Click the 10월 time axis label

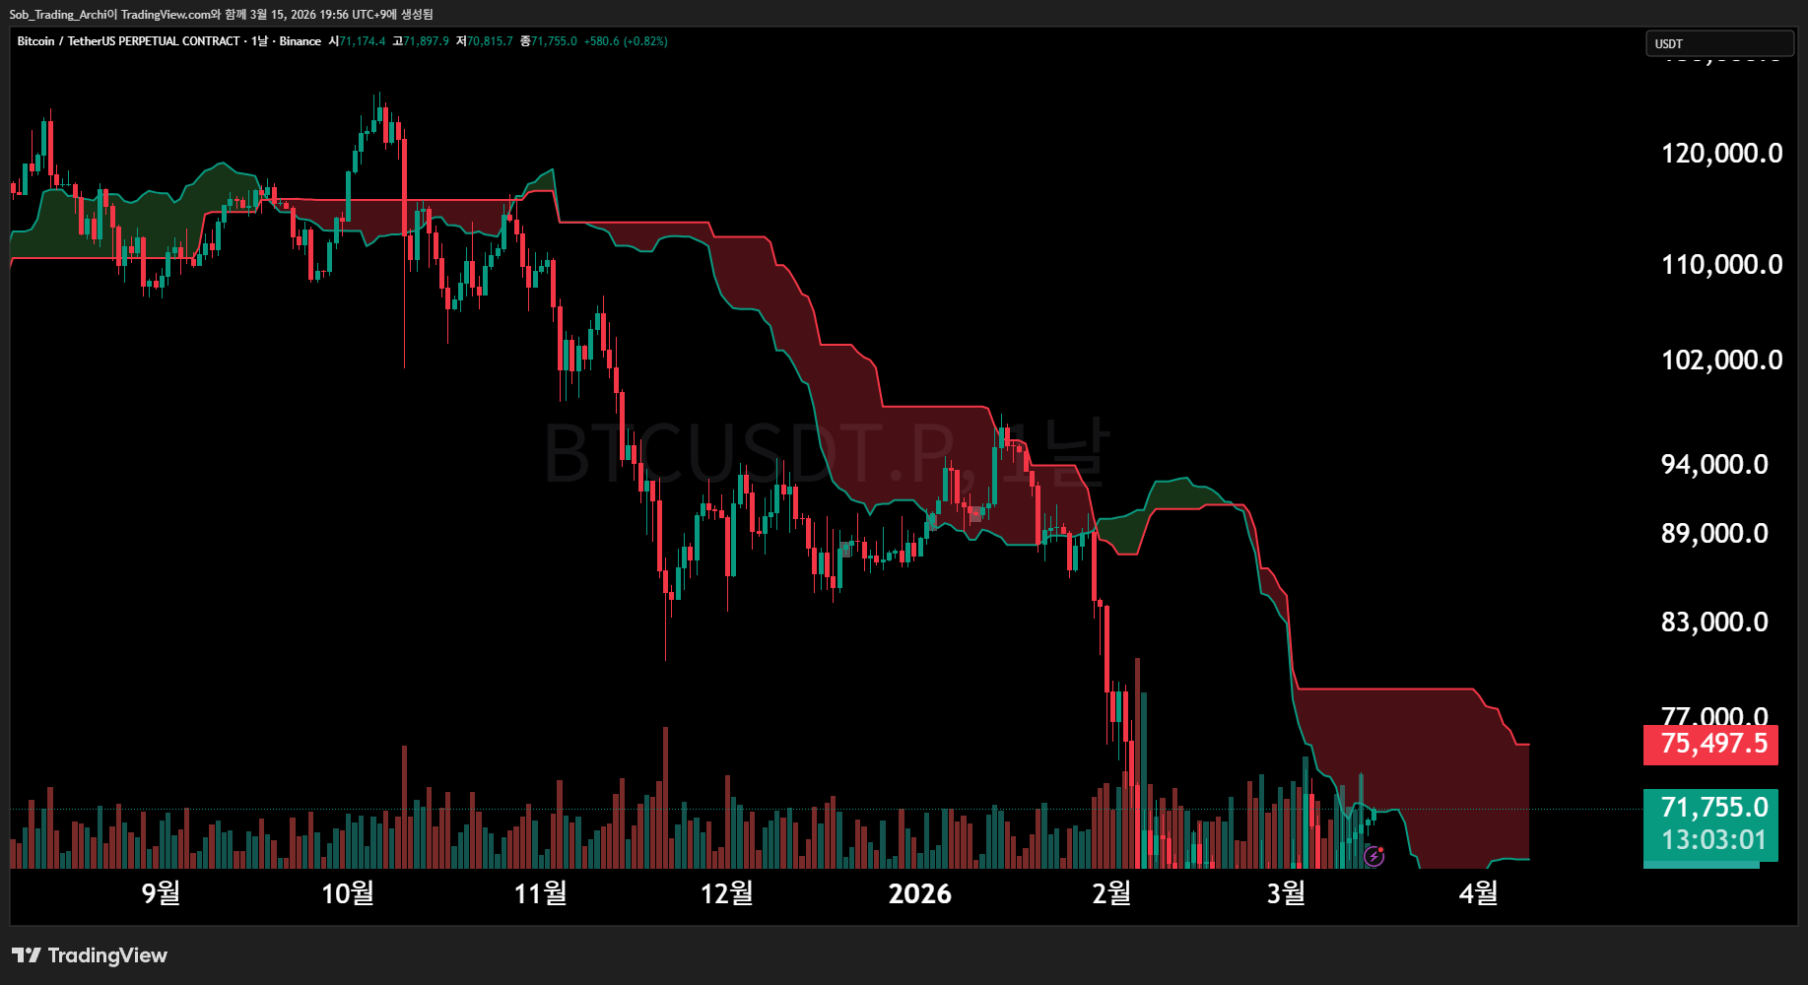tap(348, 893)
